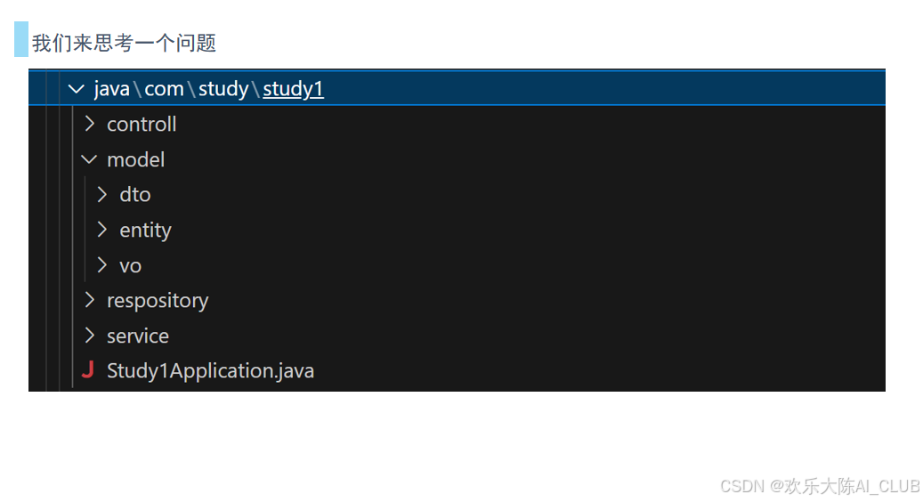Open Study1Application.java file
923x502 pixels.
[x=210, y=371]
